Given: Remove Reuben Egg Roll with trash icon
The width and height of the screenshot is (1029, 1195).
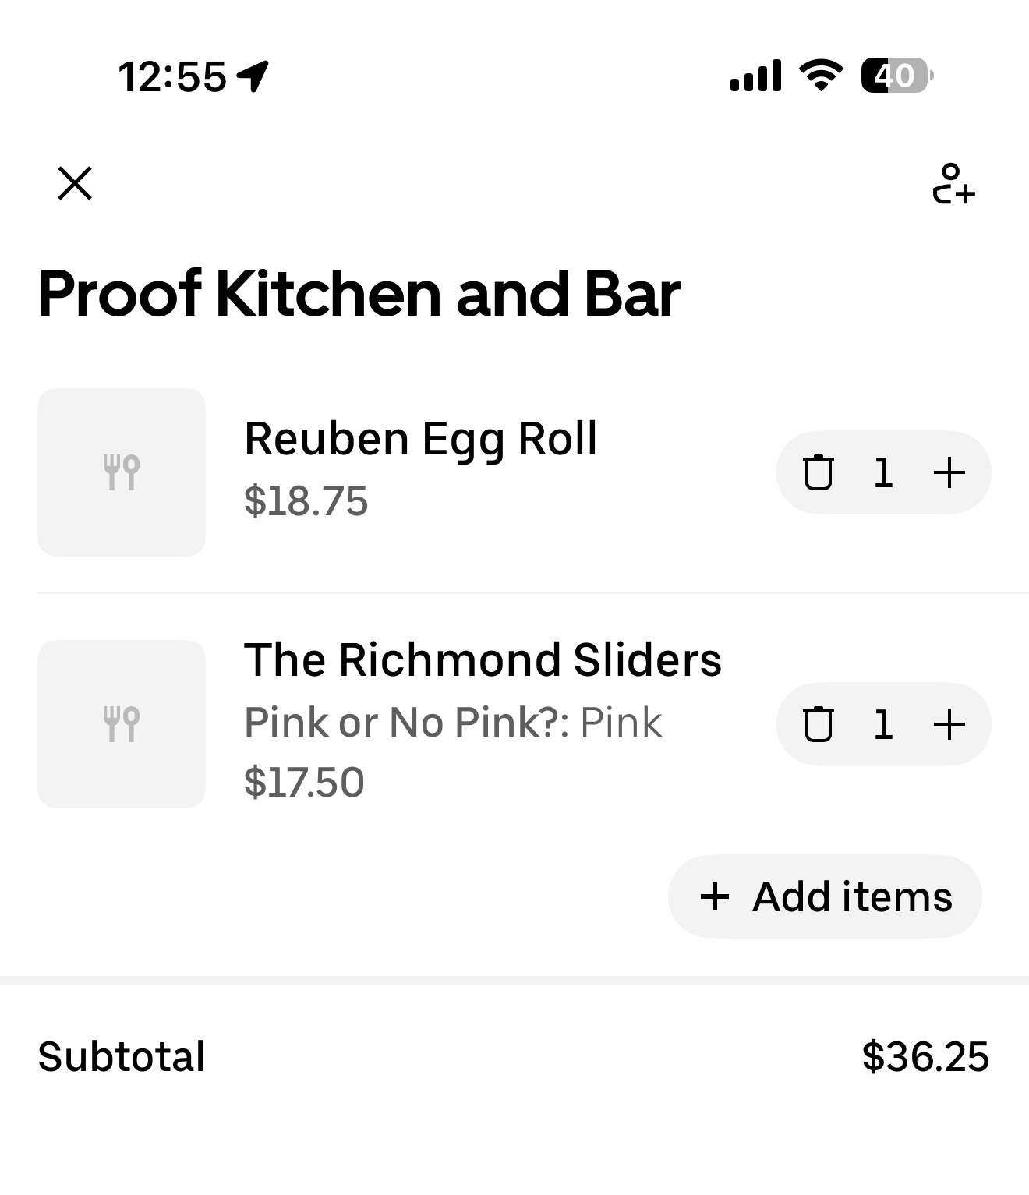Looking at the screenshot, I should coord(819,472).
